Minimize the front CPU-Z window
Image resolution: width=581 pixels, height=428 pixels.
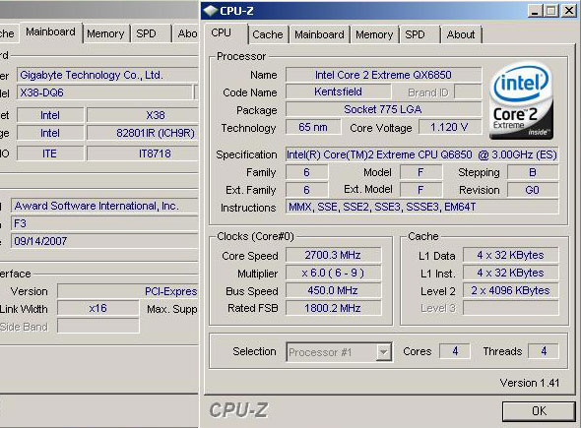point(535,11)
